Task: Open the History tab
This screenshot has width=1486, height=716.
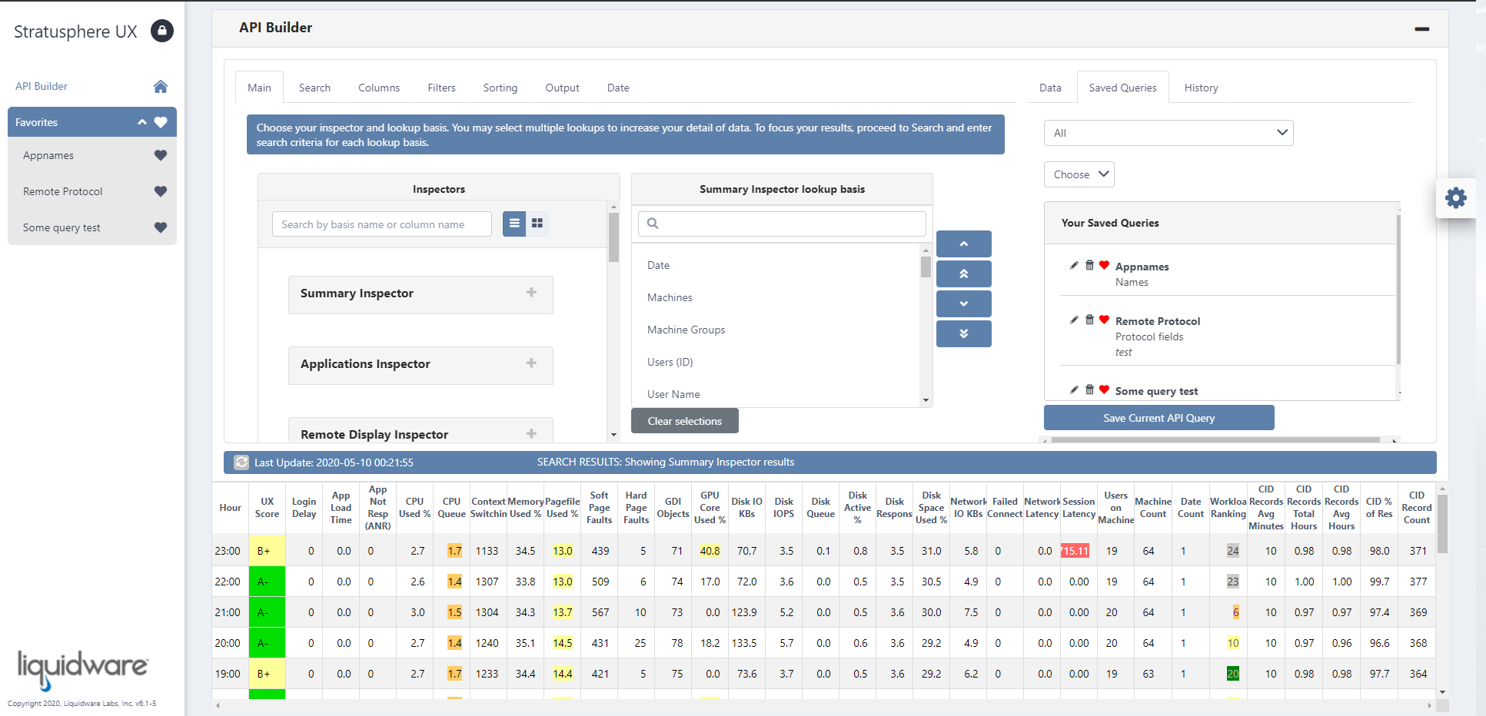Action: 1201,88
